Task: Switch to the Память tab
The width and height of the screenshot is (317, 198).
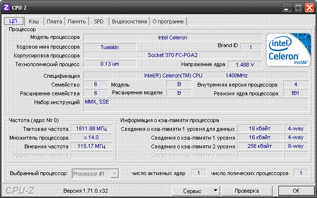Action: coord(76,21)
